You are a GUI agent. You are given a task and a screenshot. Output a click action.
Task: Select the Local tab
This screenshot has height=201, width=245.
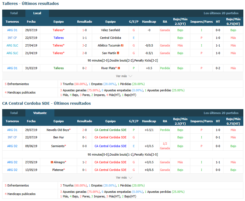(x=37, y=13)
